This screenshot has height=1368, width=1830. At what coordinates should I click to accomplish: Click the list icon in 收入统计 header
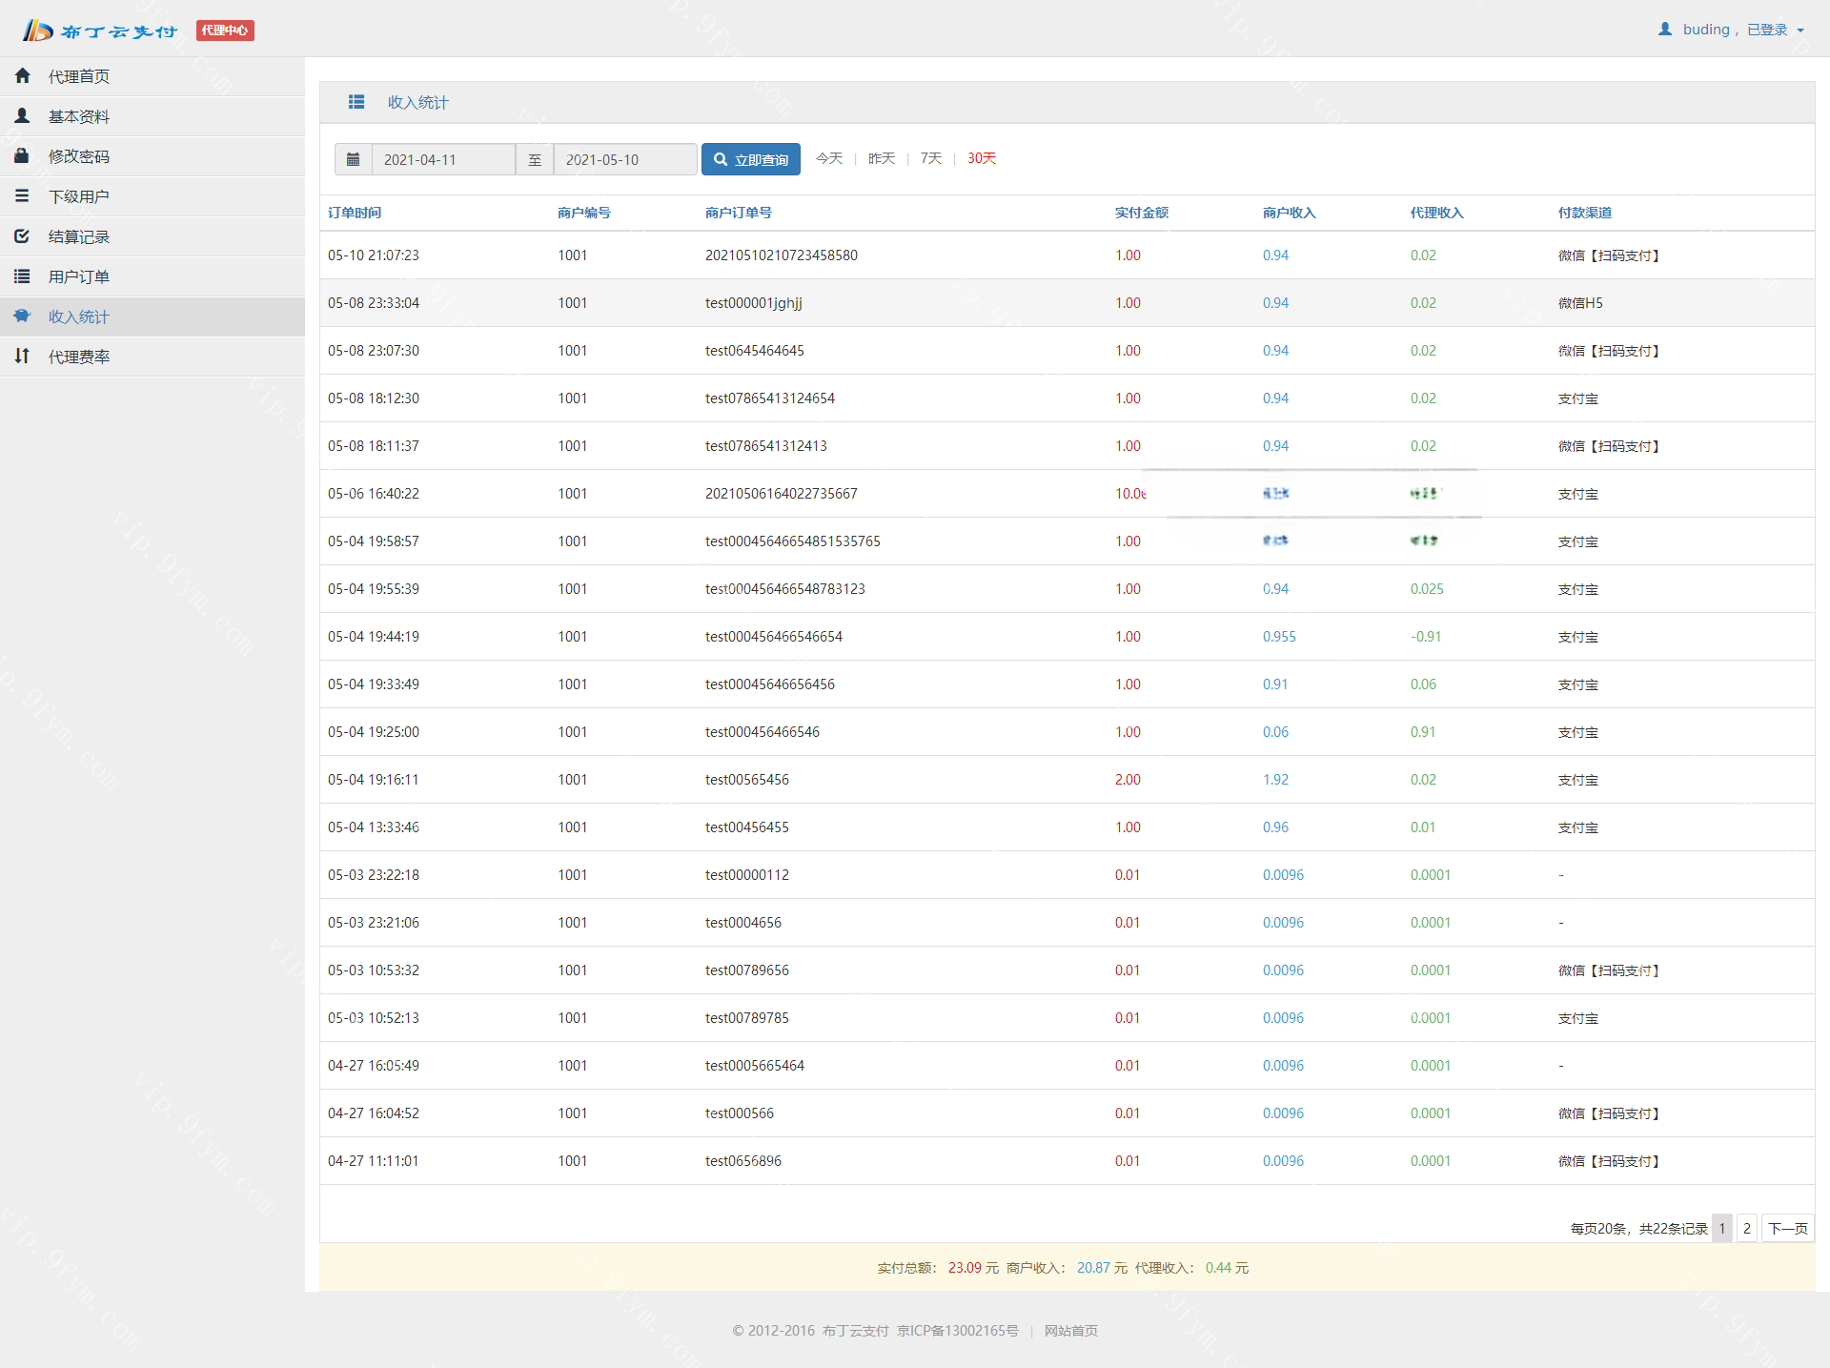(356, 102)
